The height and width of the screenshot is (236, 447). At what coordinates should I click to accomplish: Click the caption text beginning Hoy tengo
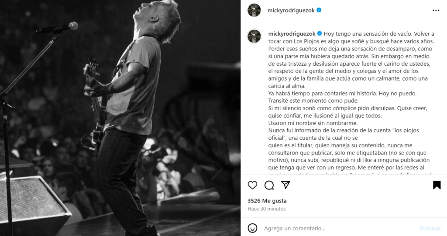[351, 102]
